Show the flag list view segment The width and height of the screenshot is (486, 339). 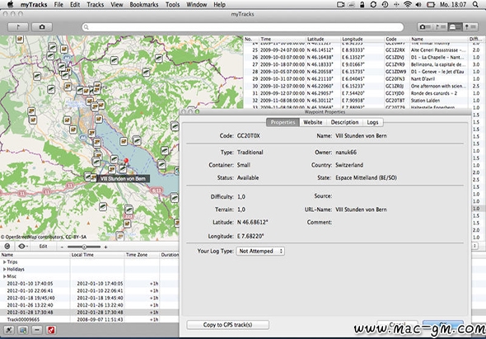pyautogui.click(x=440, y=27)
